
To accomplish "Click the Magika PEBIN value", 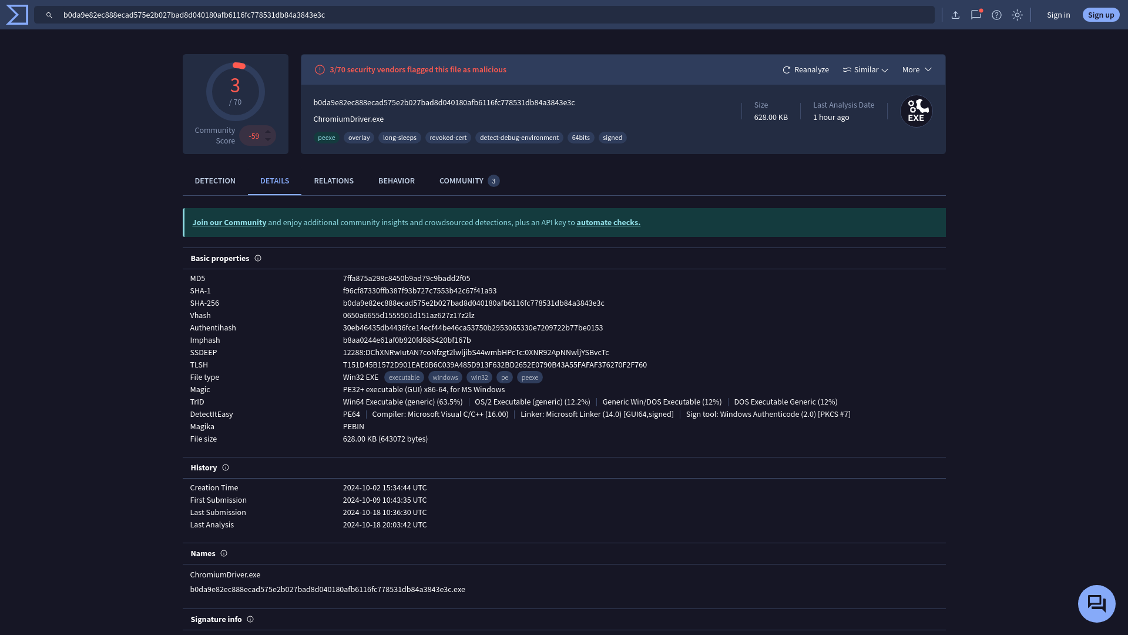I will 354,427.
